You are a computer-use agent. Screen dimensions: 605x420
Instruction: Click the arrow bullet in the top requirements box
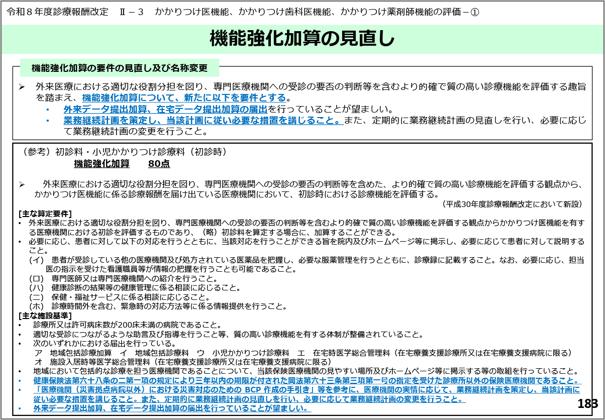22,87
